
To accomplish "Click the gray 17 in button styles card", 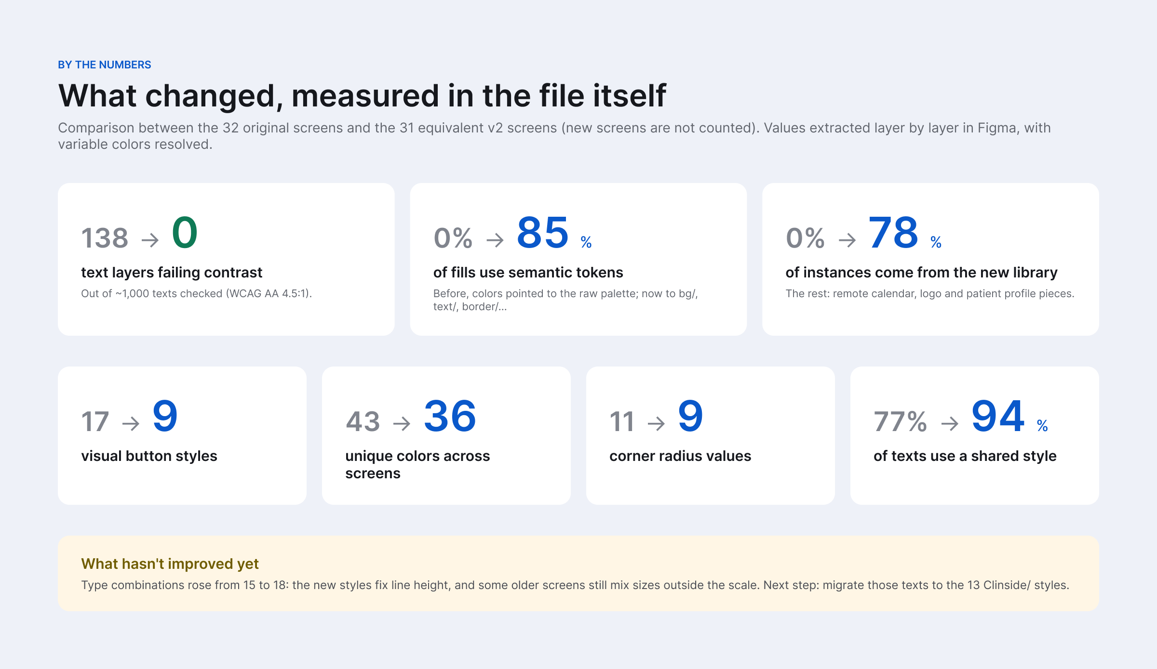I will coord(95,421).
